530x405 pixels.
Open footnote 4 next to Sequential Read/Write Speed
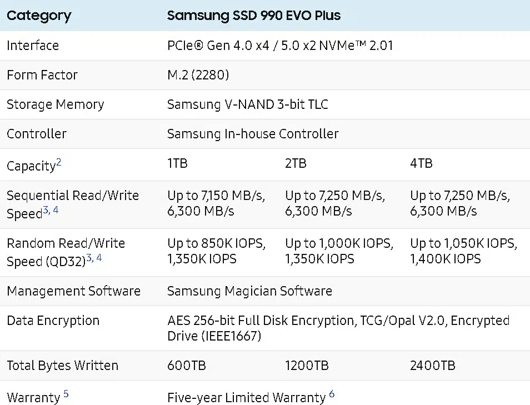tap(56, 210)
